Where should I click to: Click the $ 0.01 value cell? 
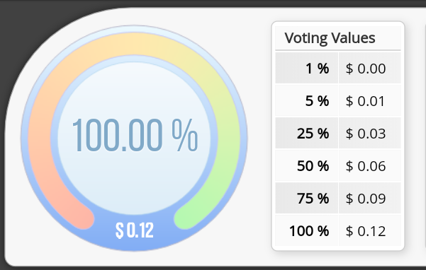(370, 101)
